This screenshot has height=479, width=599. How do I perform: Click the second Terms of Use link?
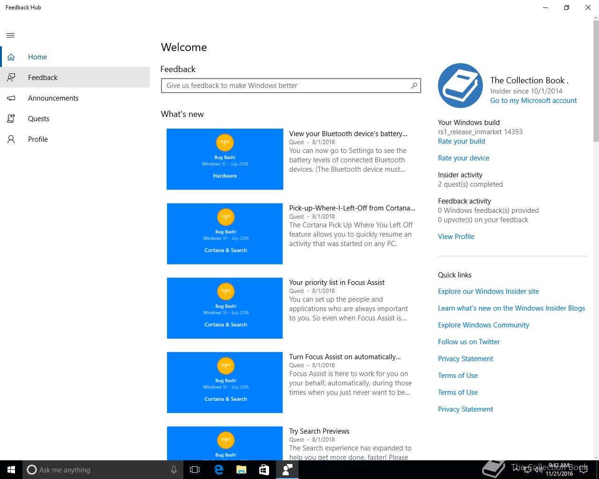click(x=458, y=392)
